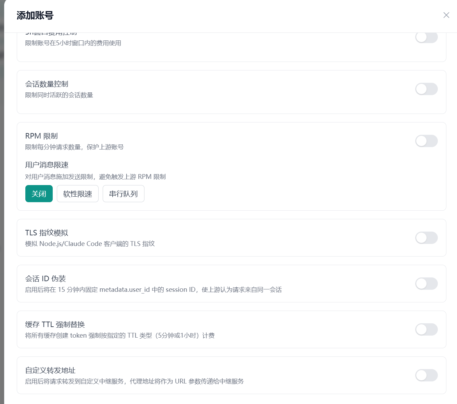457x404 pixels.
Task: Click the 会话数量控制 heading text
Action: pos(47,84)
